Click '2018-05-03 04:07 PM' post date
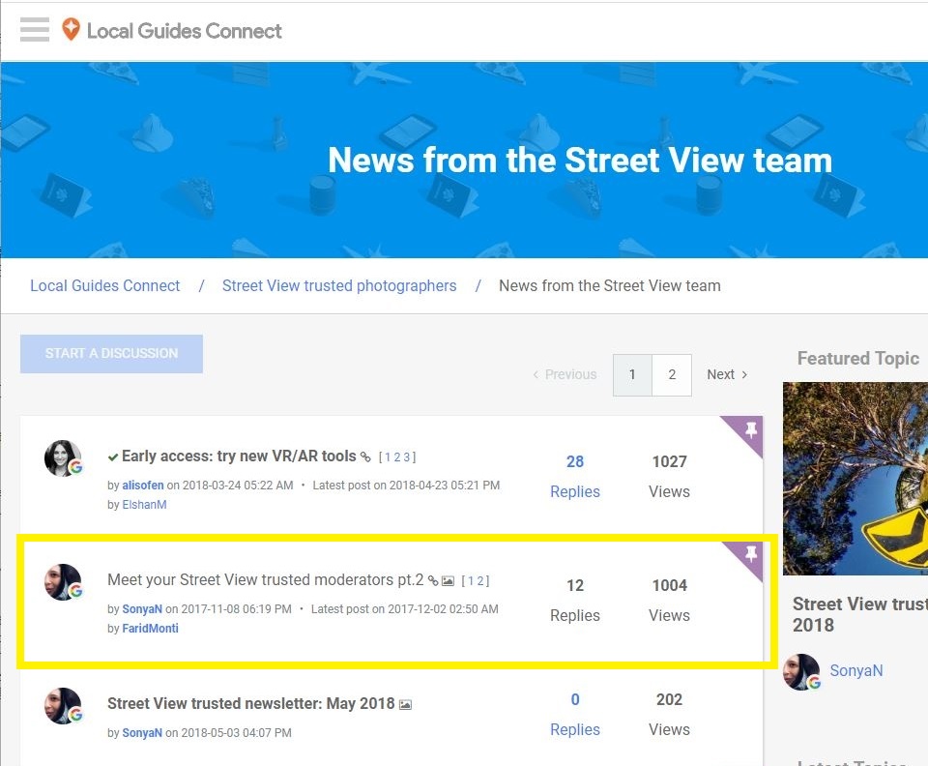The width and height of the screenshot is (928, 766). pos(236,733)
